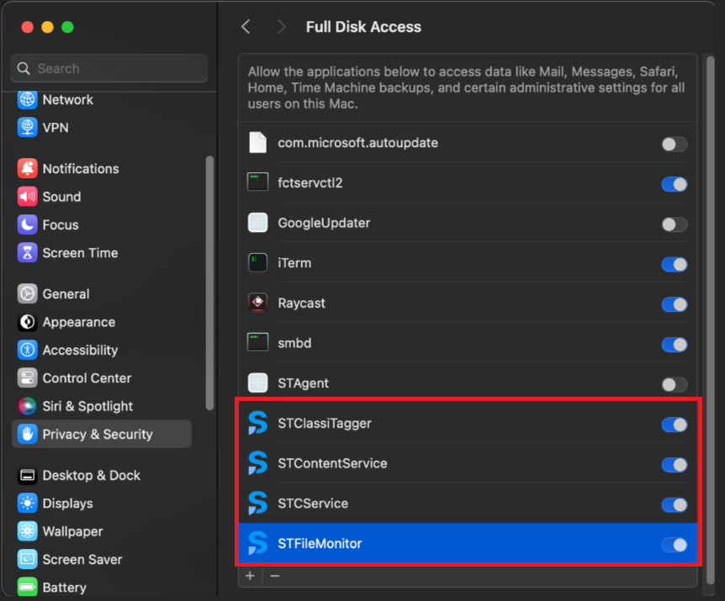Disable the fctservctl2 access toggle
This screenshot has height=601, width=725.
pos(675,184)
